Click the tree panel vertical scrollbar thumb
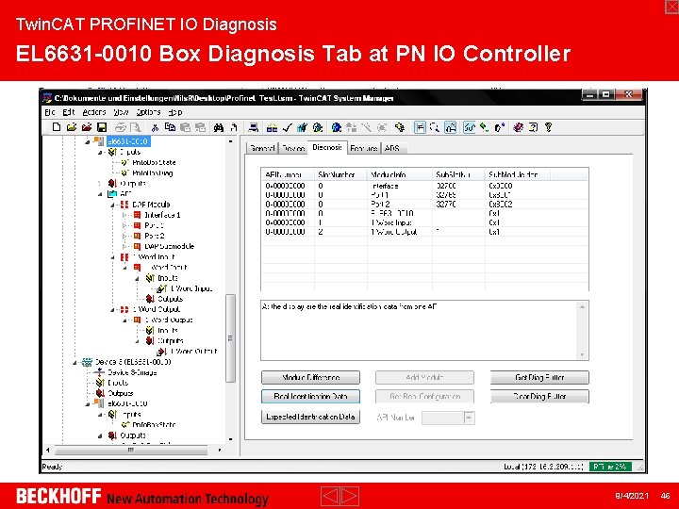The image size is (679, 509). click(230, 338)
